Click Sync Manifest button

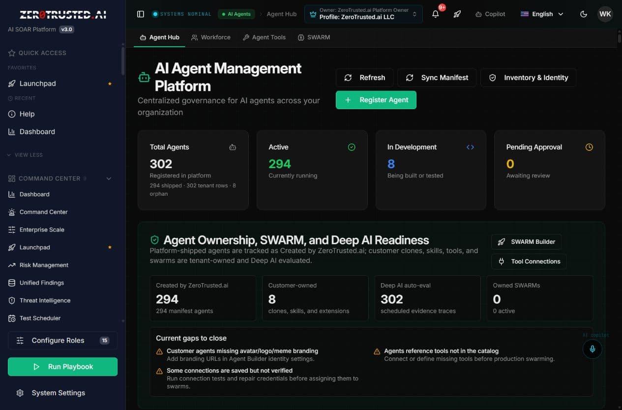pyautogui.click(x=437, y=78)
